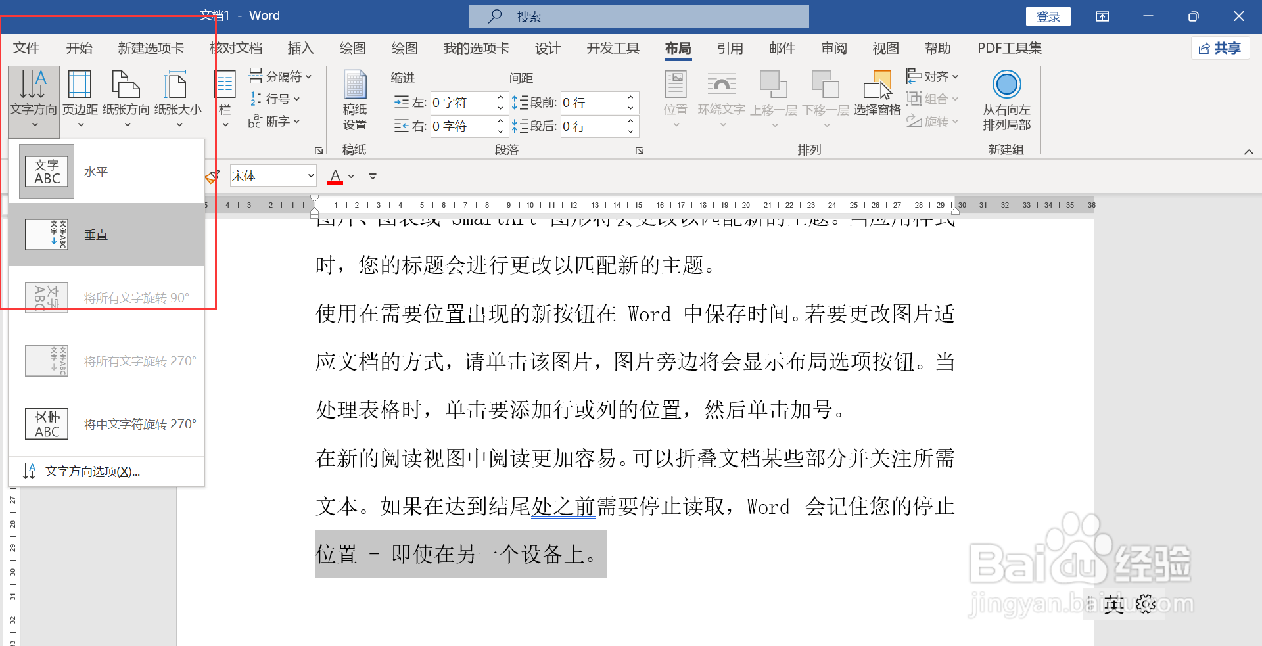Screen dimensions: 1262x646
Task: Click the 段后 spacing after field
Action: click(592, 126)
